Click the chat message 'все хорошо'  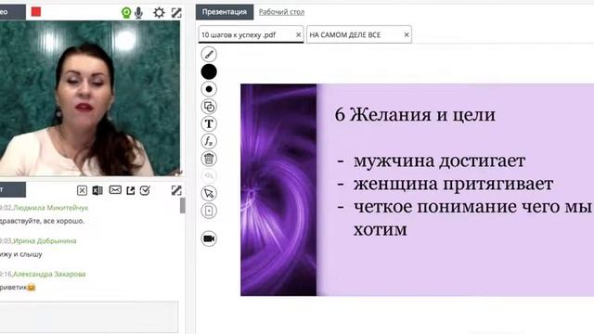tap(64, 221)
